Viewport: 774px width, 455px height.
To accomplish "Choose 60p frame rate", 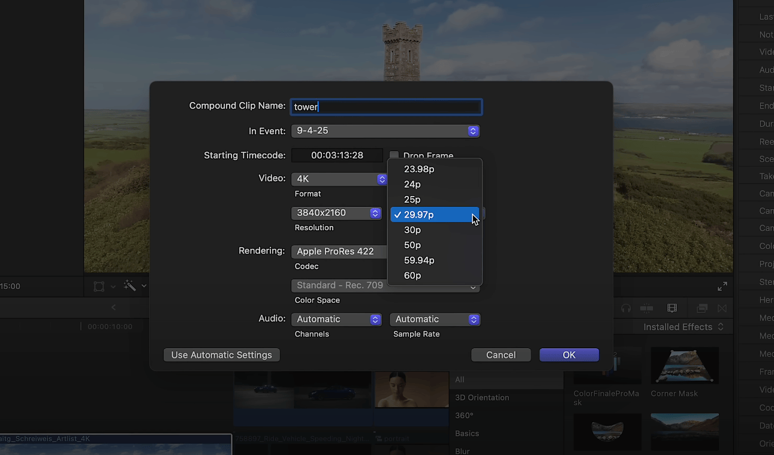I will 435,276.
